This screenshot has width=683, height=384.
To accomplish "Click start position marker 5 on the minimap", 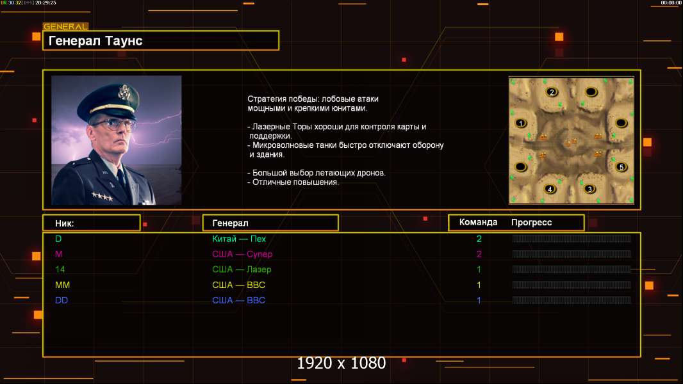I will tap(621, 167).
